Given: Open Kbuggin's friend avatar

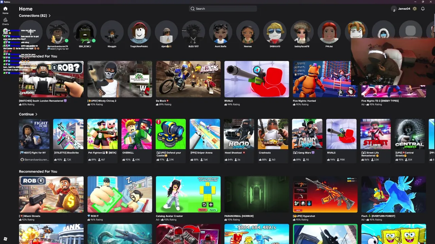Looking at the screenshot, I should pyautogui.click(x=112, y=32).
